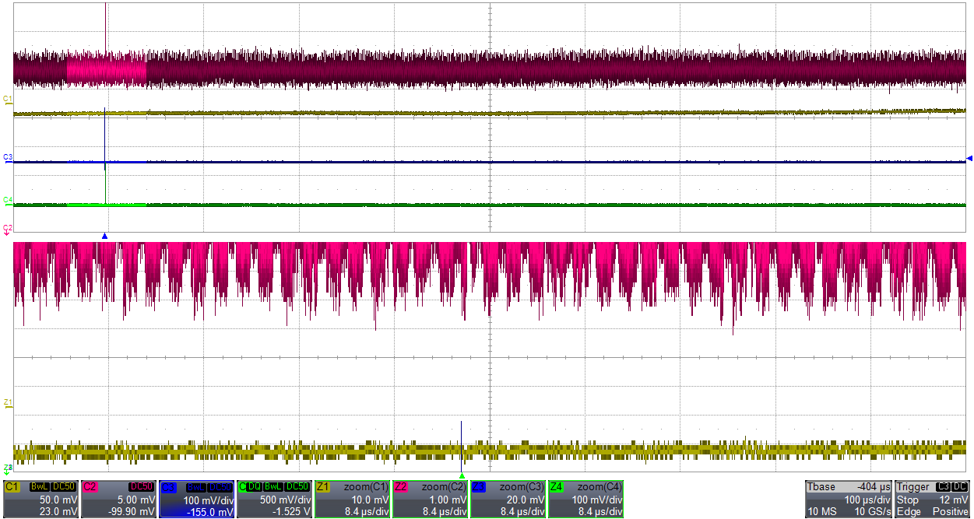974x519 pixels.
Task: Select the highlighted C3 channel descriptor
Action: [x=196, y=499]
